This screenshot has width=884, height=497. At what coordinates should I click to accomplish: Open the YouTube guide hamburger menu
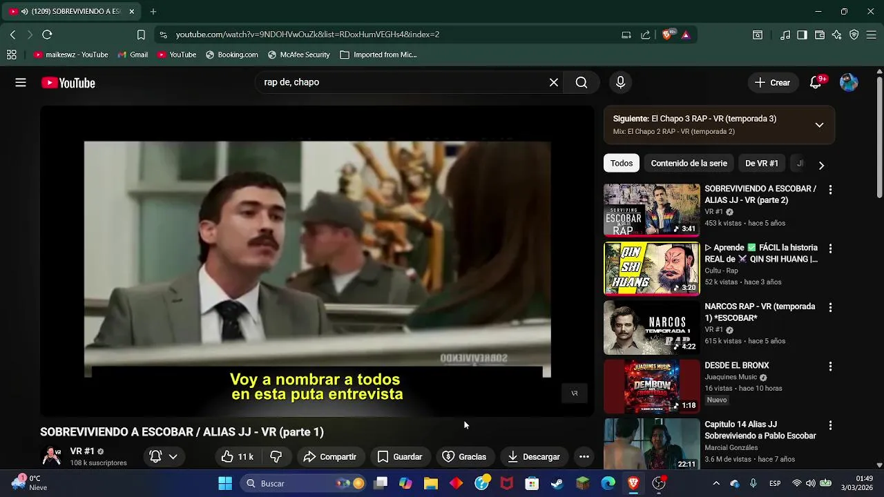(x=21, y=83)
